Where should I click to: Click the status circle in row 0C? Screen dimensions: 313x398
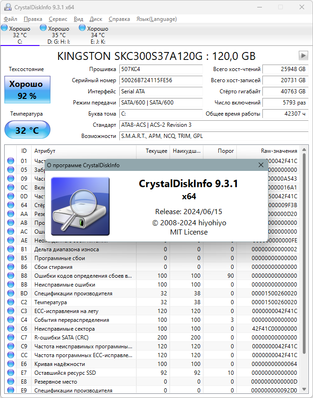coord(11,187)
